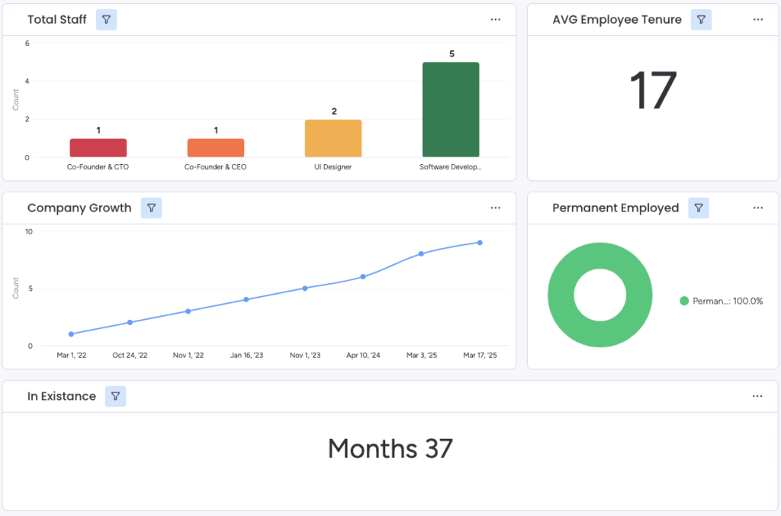This screenshot has width=781, height=516.
Task: Open AVG Employee Tenure three-dot menu
Action: point(757,20)
